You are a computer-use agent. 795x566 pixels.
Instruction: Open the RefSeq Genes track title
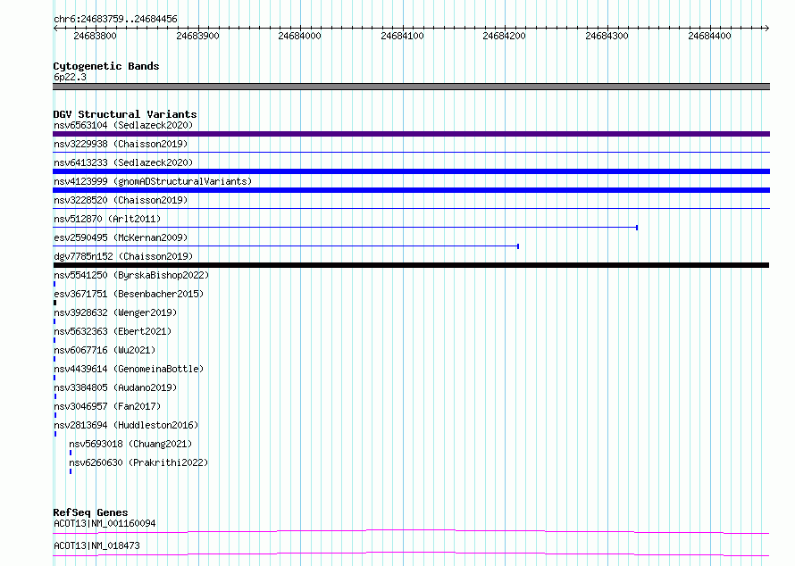click(90, 512)
